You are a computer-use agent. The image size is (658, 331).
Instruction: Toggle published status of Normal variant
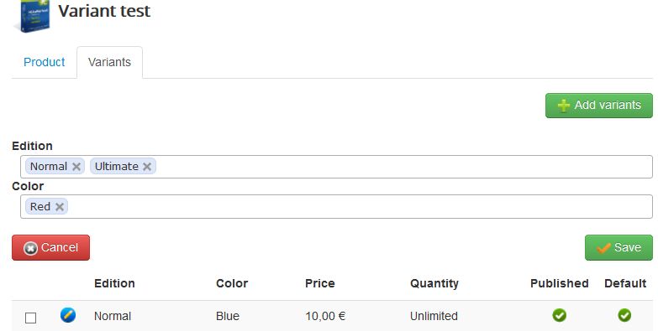559,315
